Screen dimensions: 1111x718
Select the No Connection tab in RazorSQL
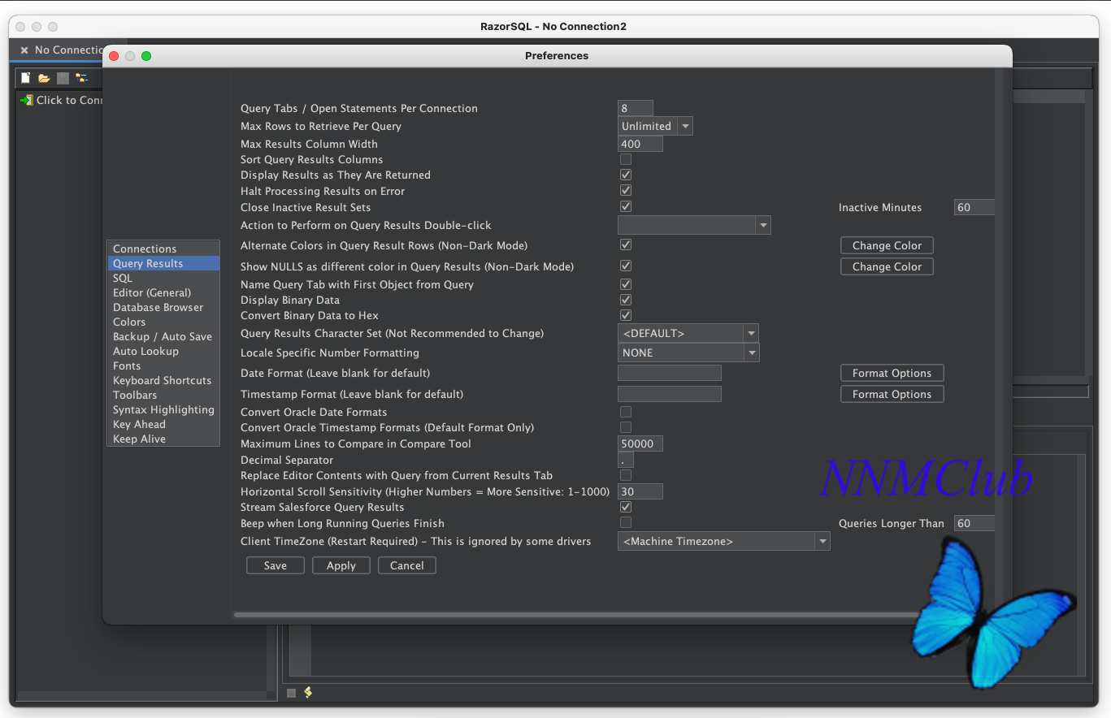[x=69, y=50]
